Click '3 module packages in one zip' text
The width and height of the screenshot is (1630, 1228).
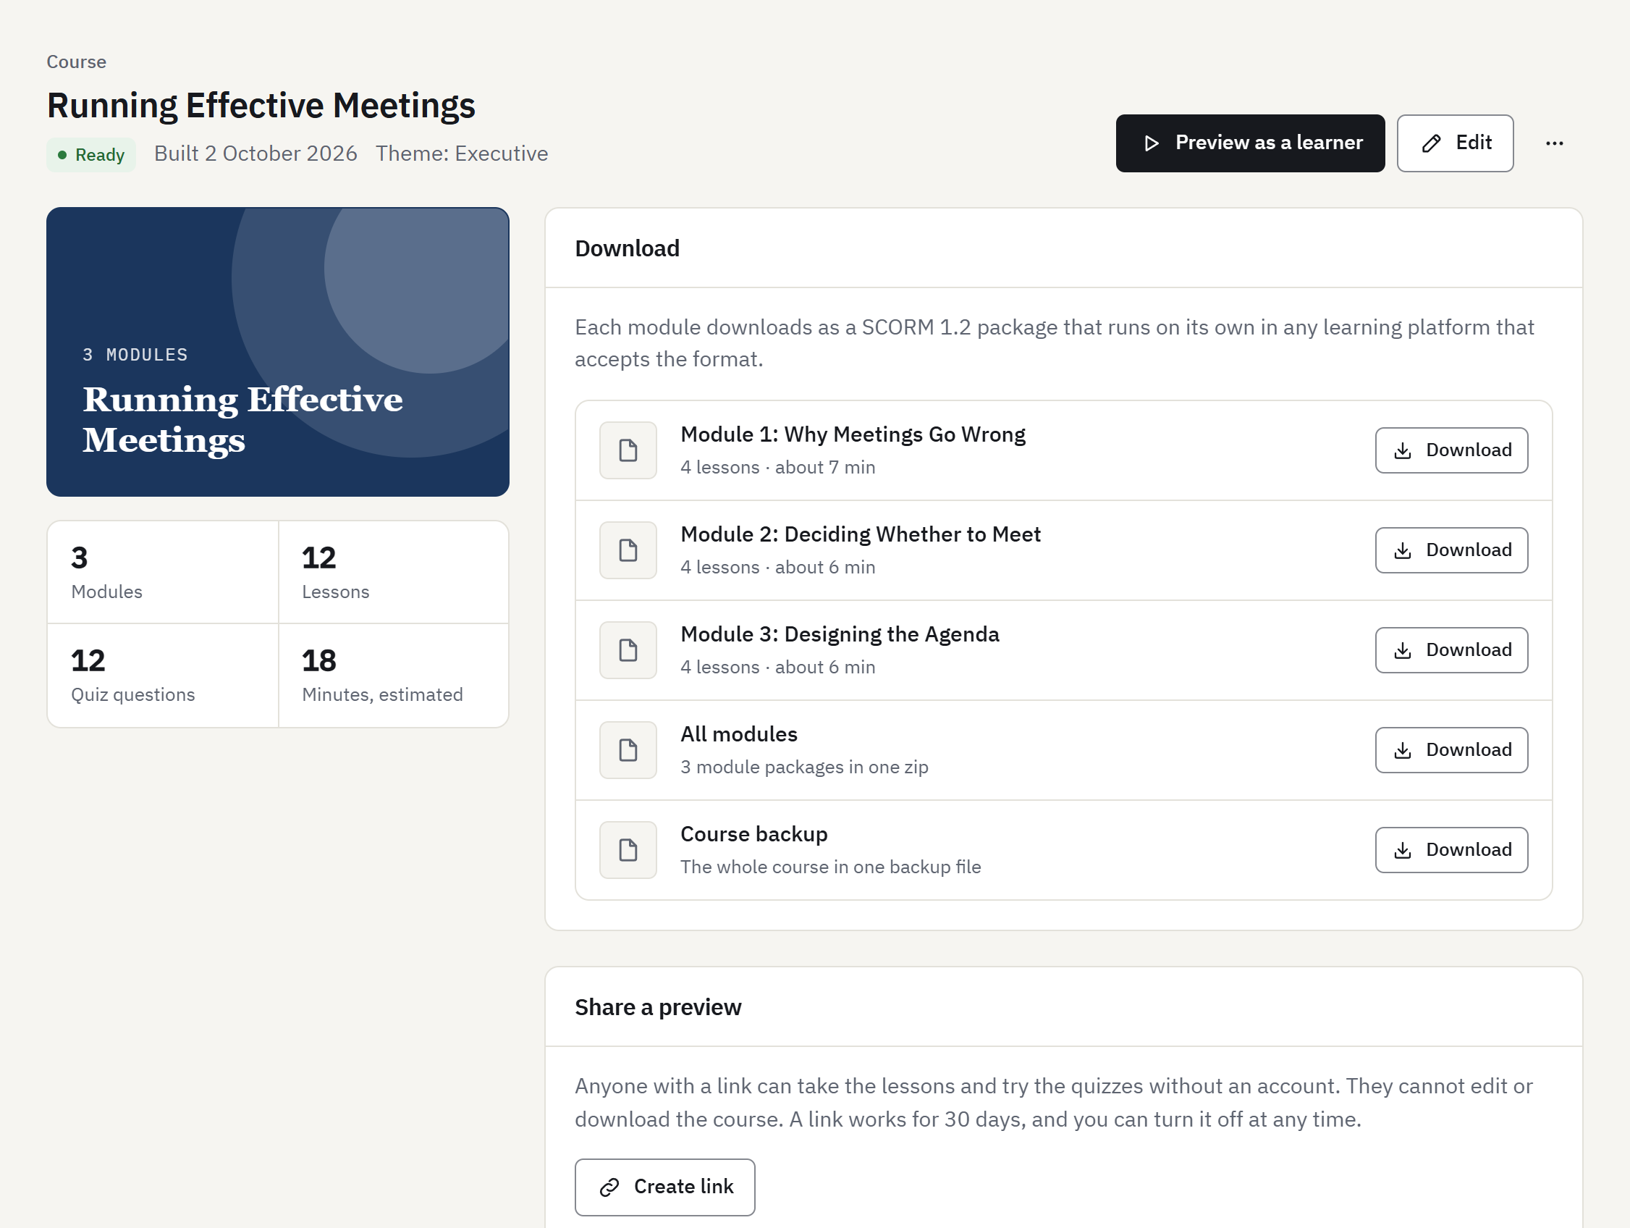coord(804,767)
